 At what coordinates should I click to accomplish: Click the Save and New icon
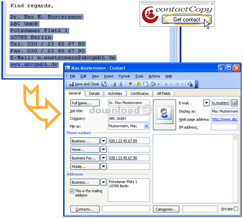[x=104, y=84]
